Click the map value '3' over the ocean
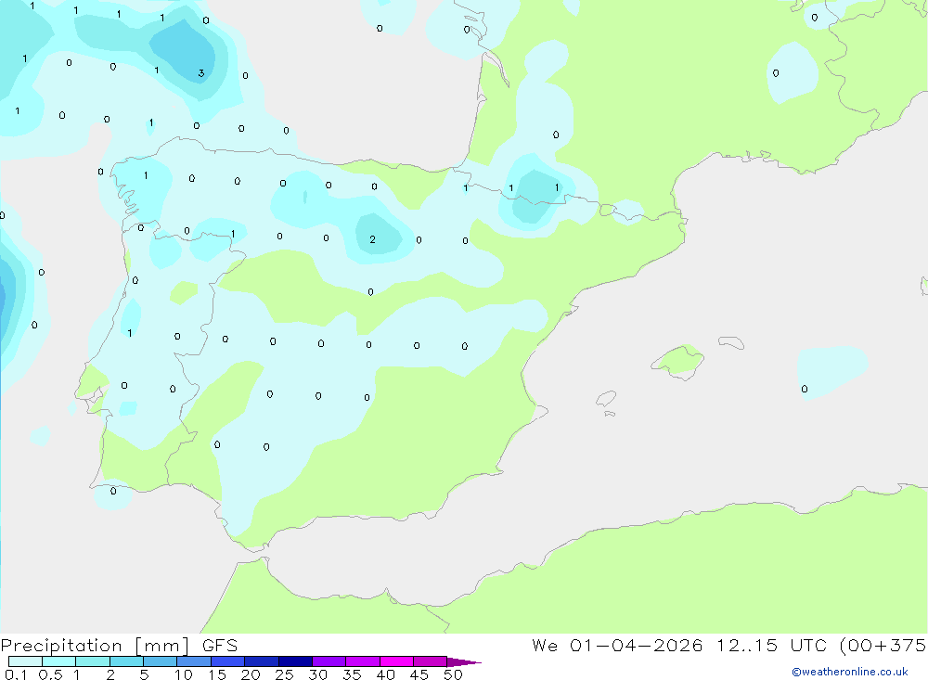 tap(201, 73)
